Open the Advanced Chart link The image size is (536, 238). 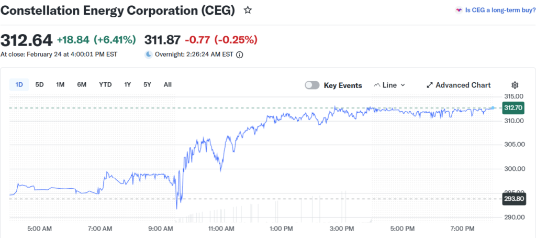tap(463, 85)
